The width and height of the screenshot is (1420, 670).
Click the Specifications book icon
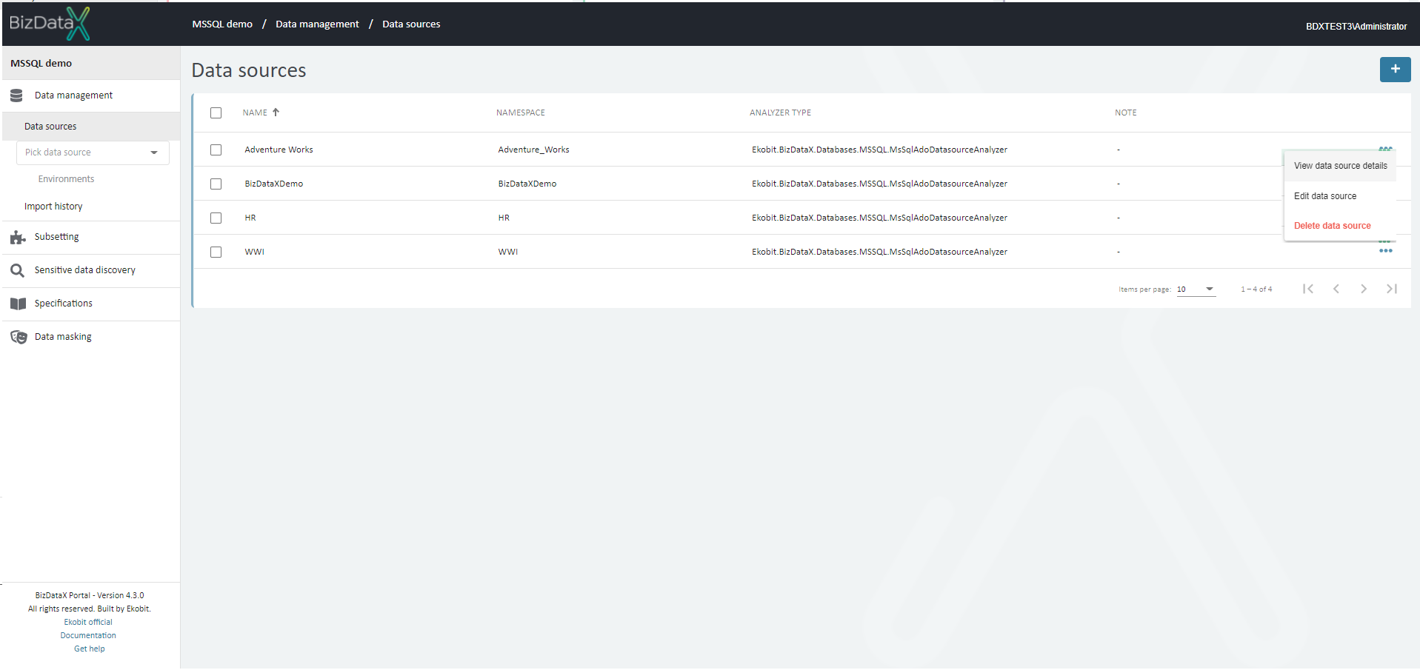[18, 304]
